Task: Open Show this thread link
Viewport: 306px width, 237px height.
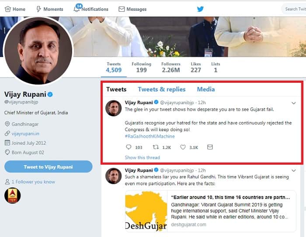Action: (142, 157)
